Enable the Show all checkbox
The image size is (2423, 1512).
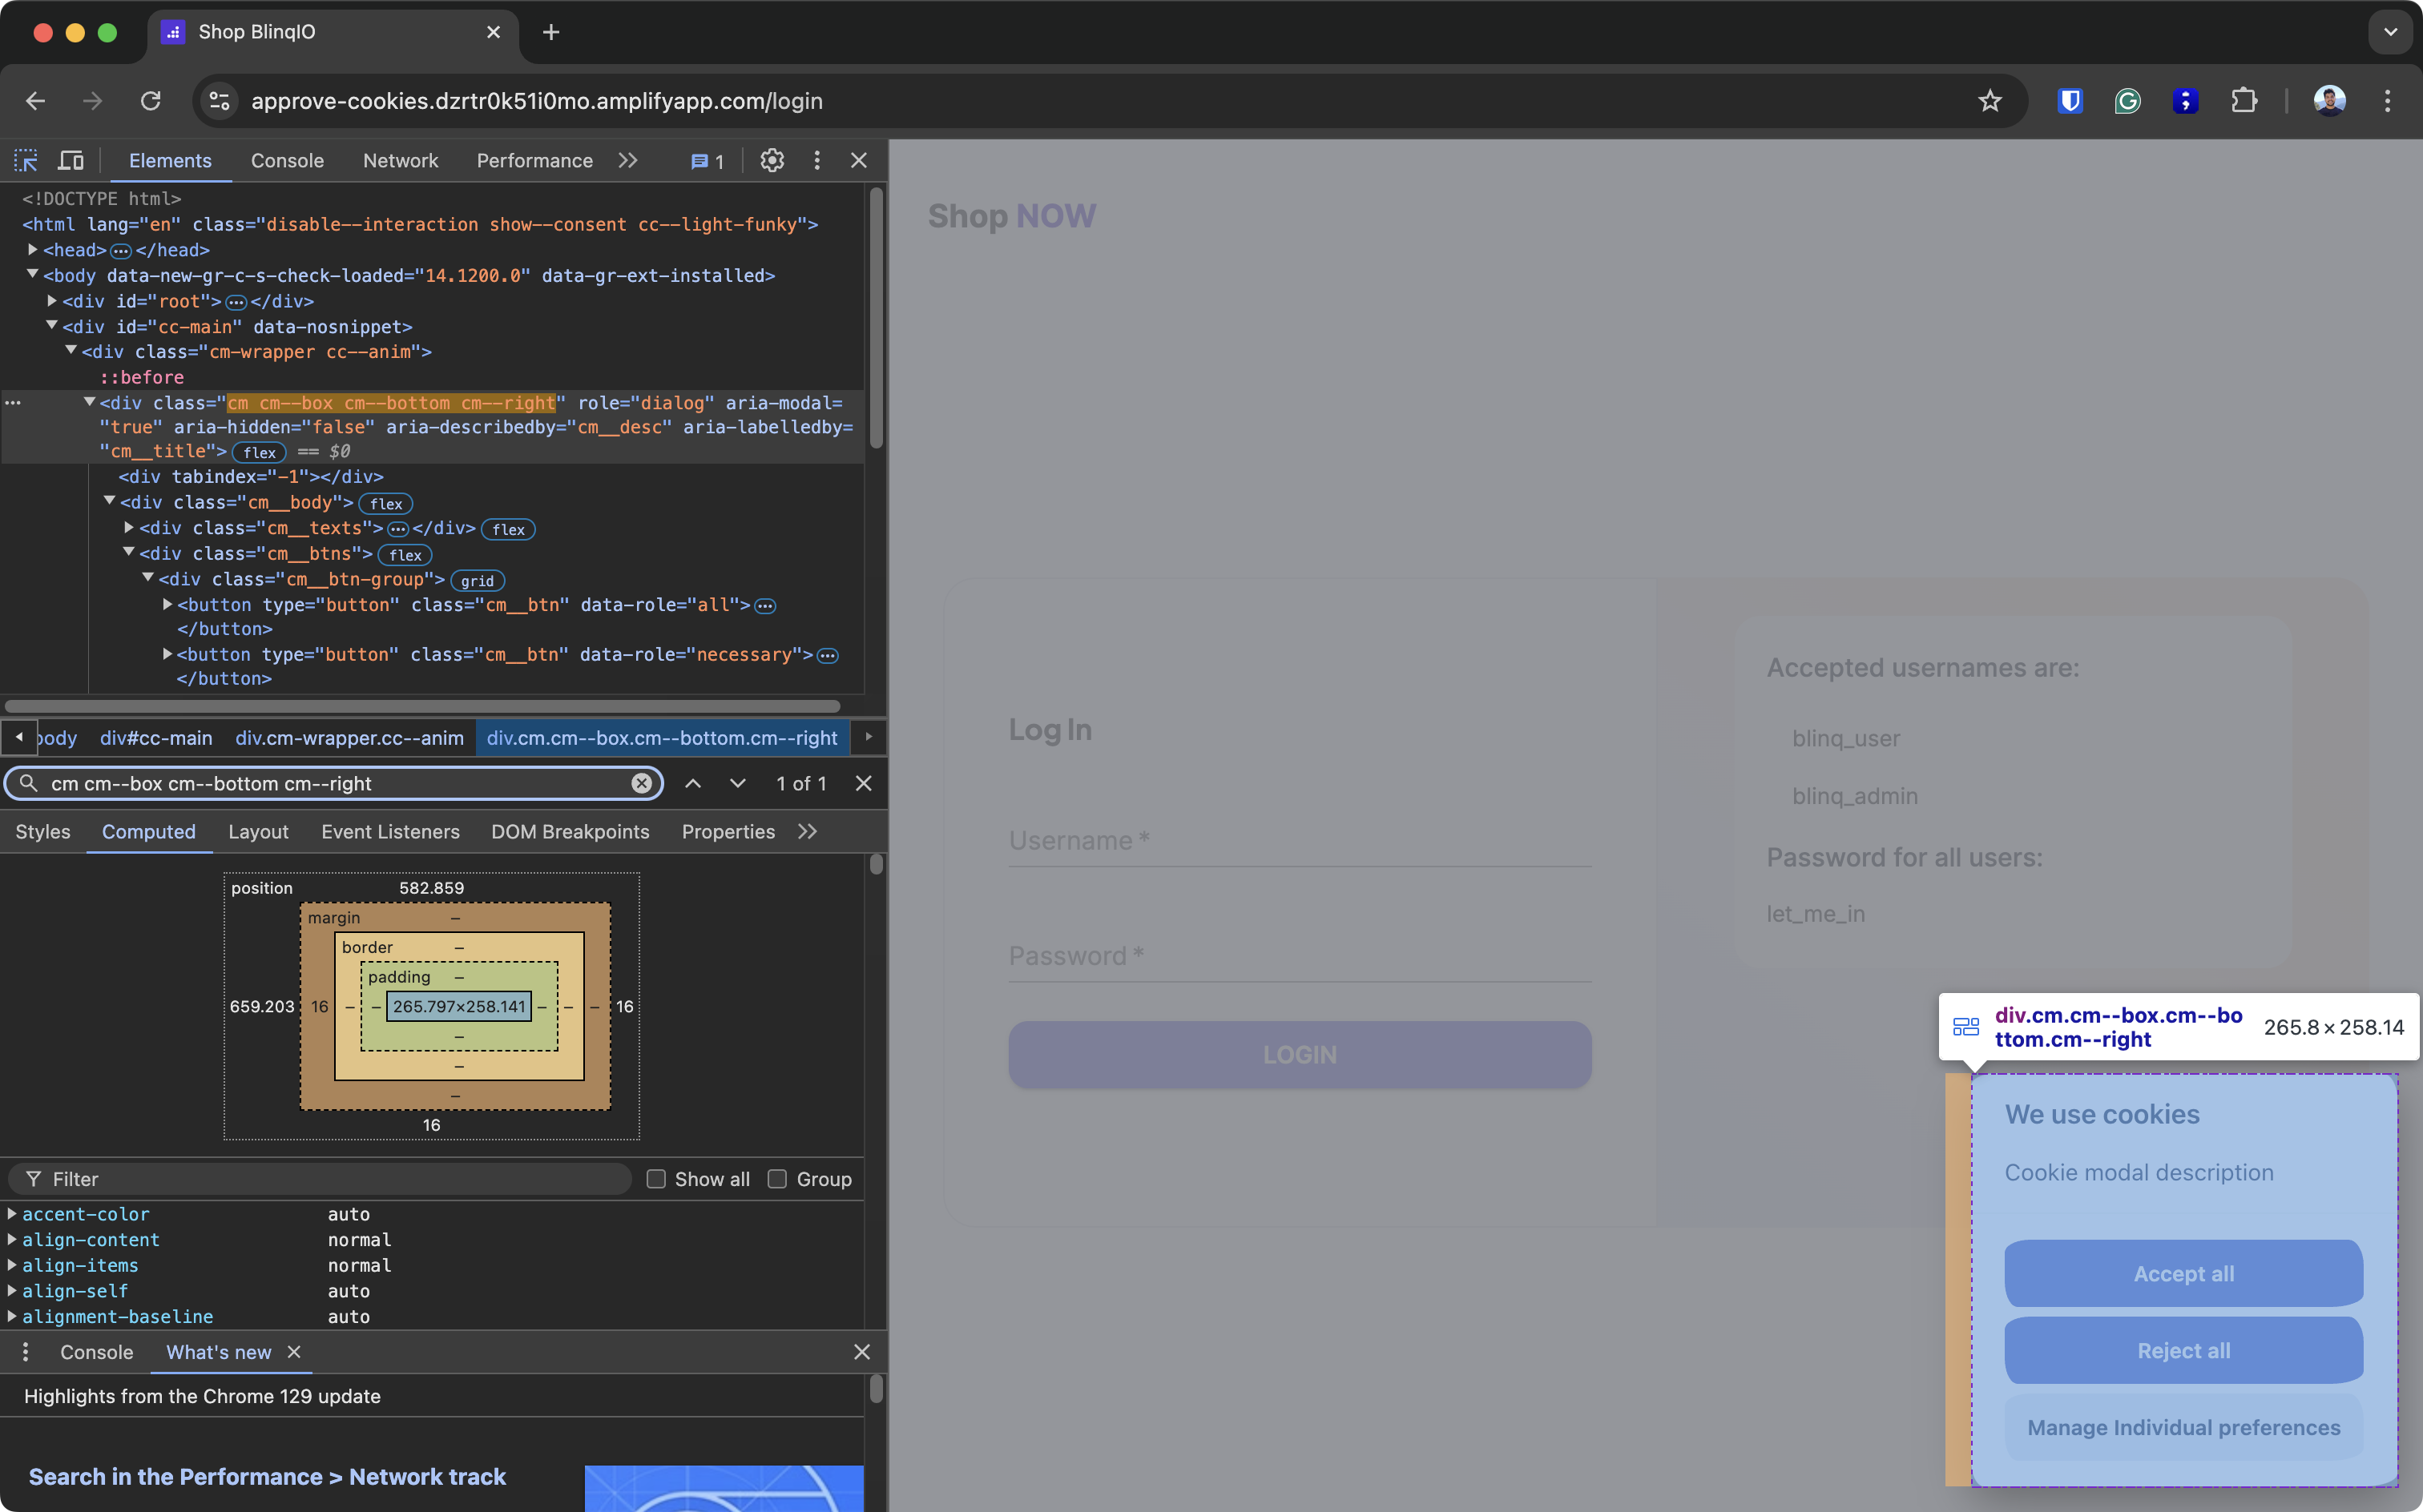click(x=656, y=1179)
